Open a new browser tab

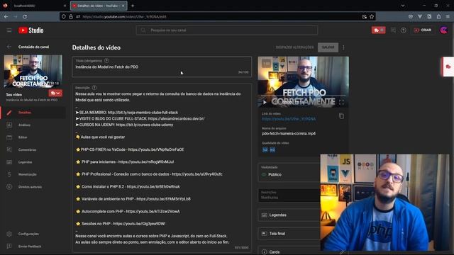[x=133, y=6]
